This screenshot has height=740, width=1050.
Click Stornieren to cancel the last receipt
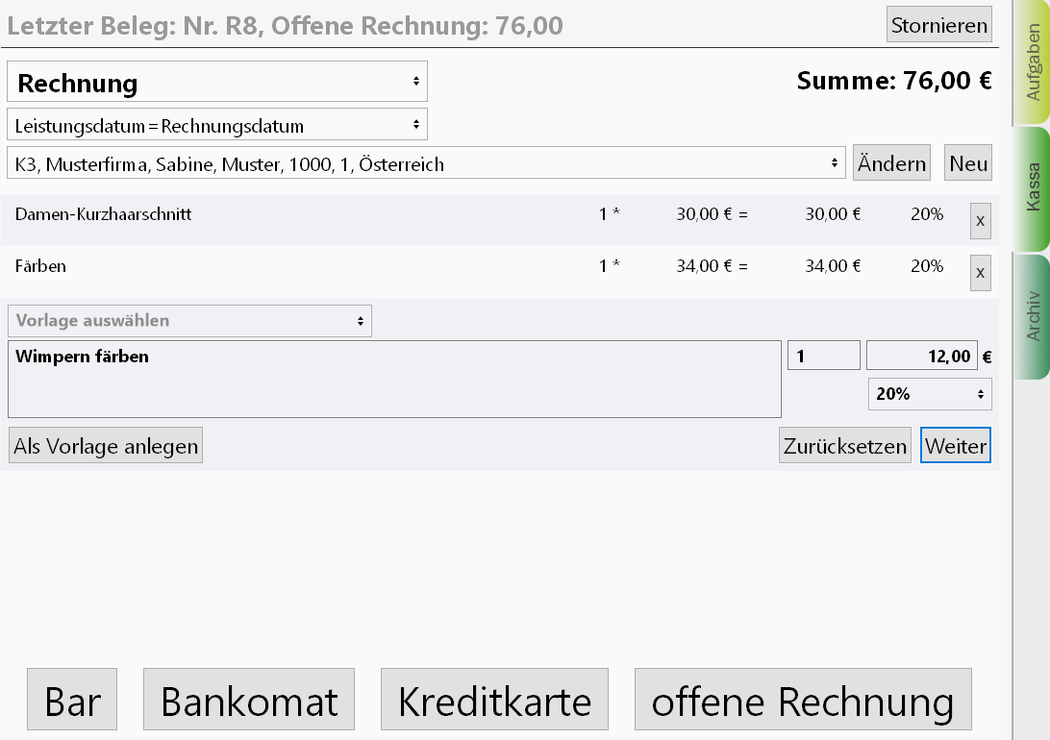(938, 24)
